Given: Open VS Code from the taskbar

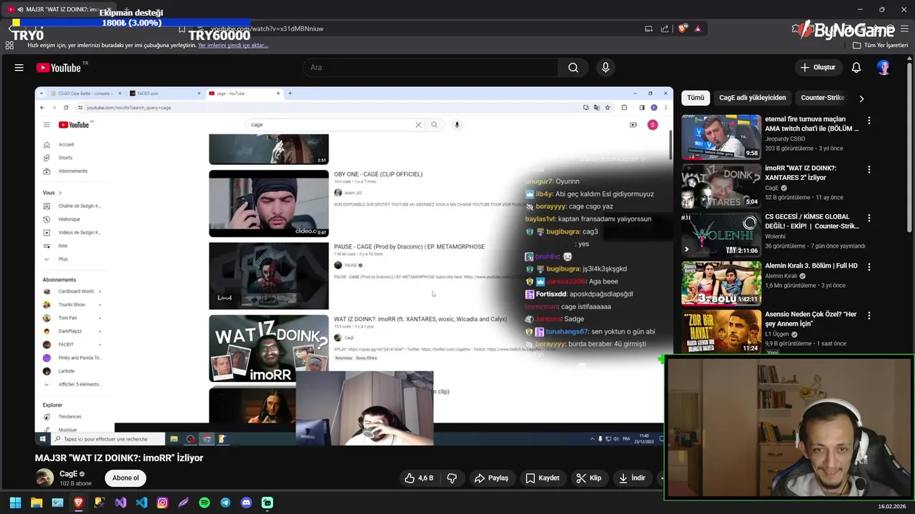Looking at the screenshot, I should coord(142,503).
